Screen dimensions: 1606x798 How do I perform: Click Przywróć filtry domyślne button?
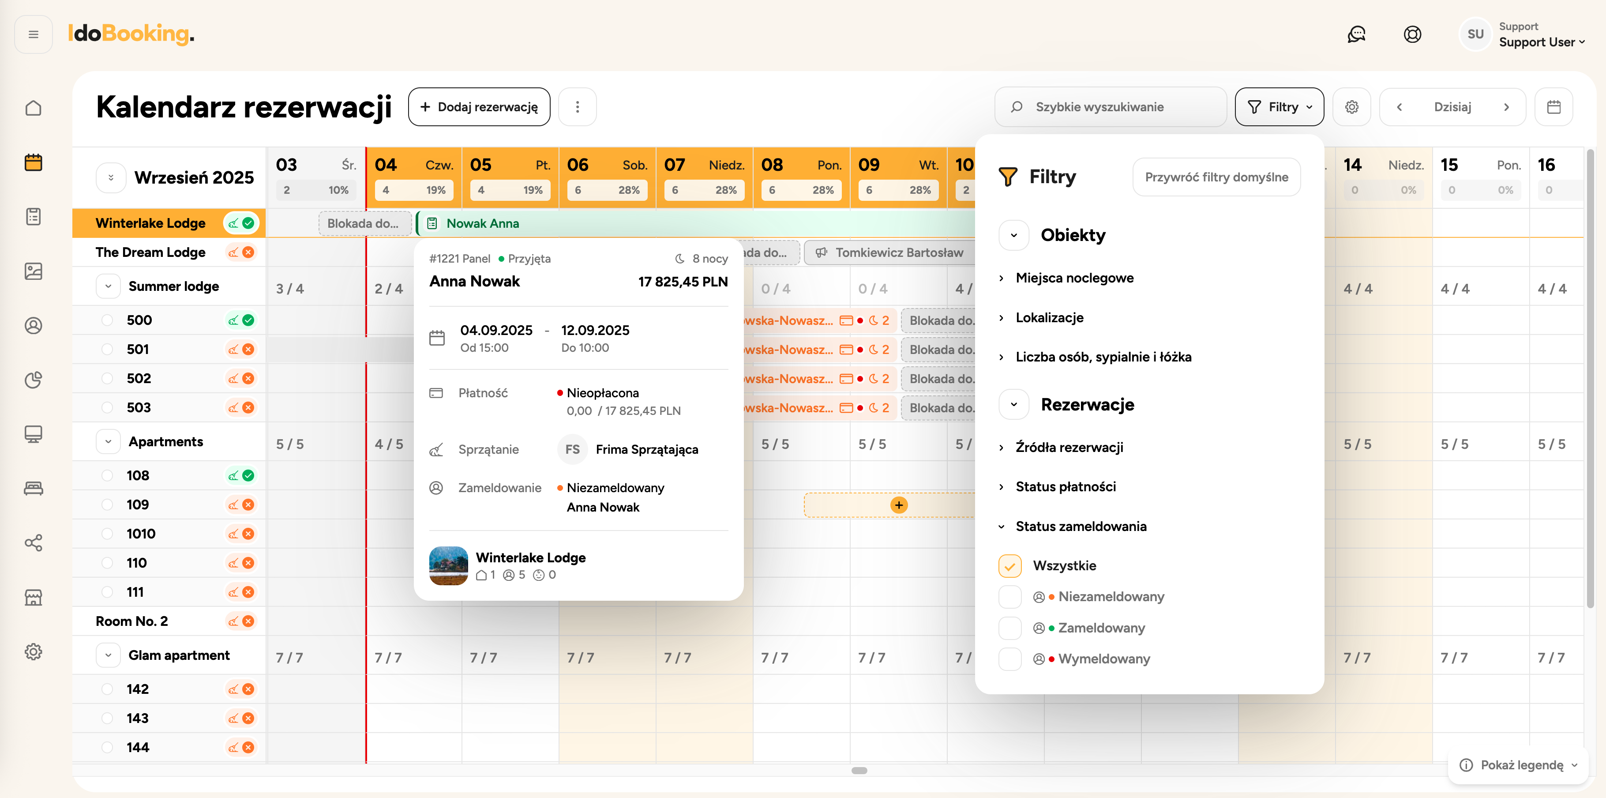coord(1216,177)
